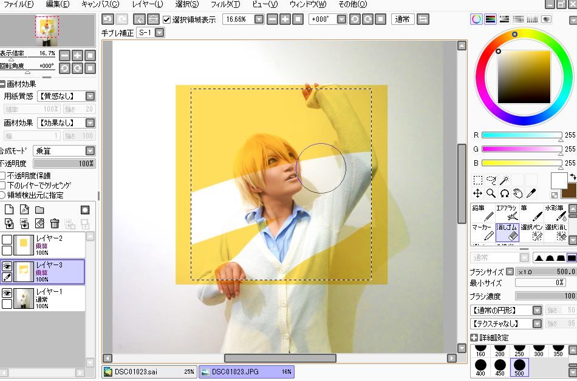Pick the eyedropper tool
Screen dimensions: 577x381
click(x=531, y=194)
